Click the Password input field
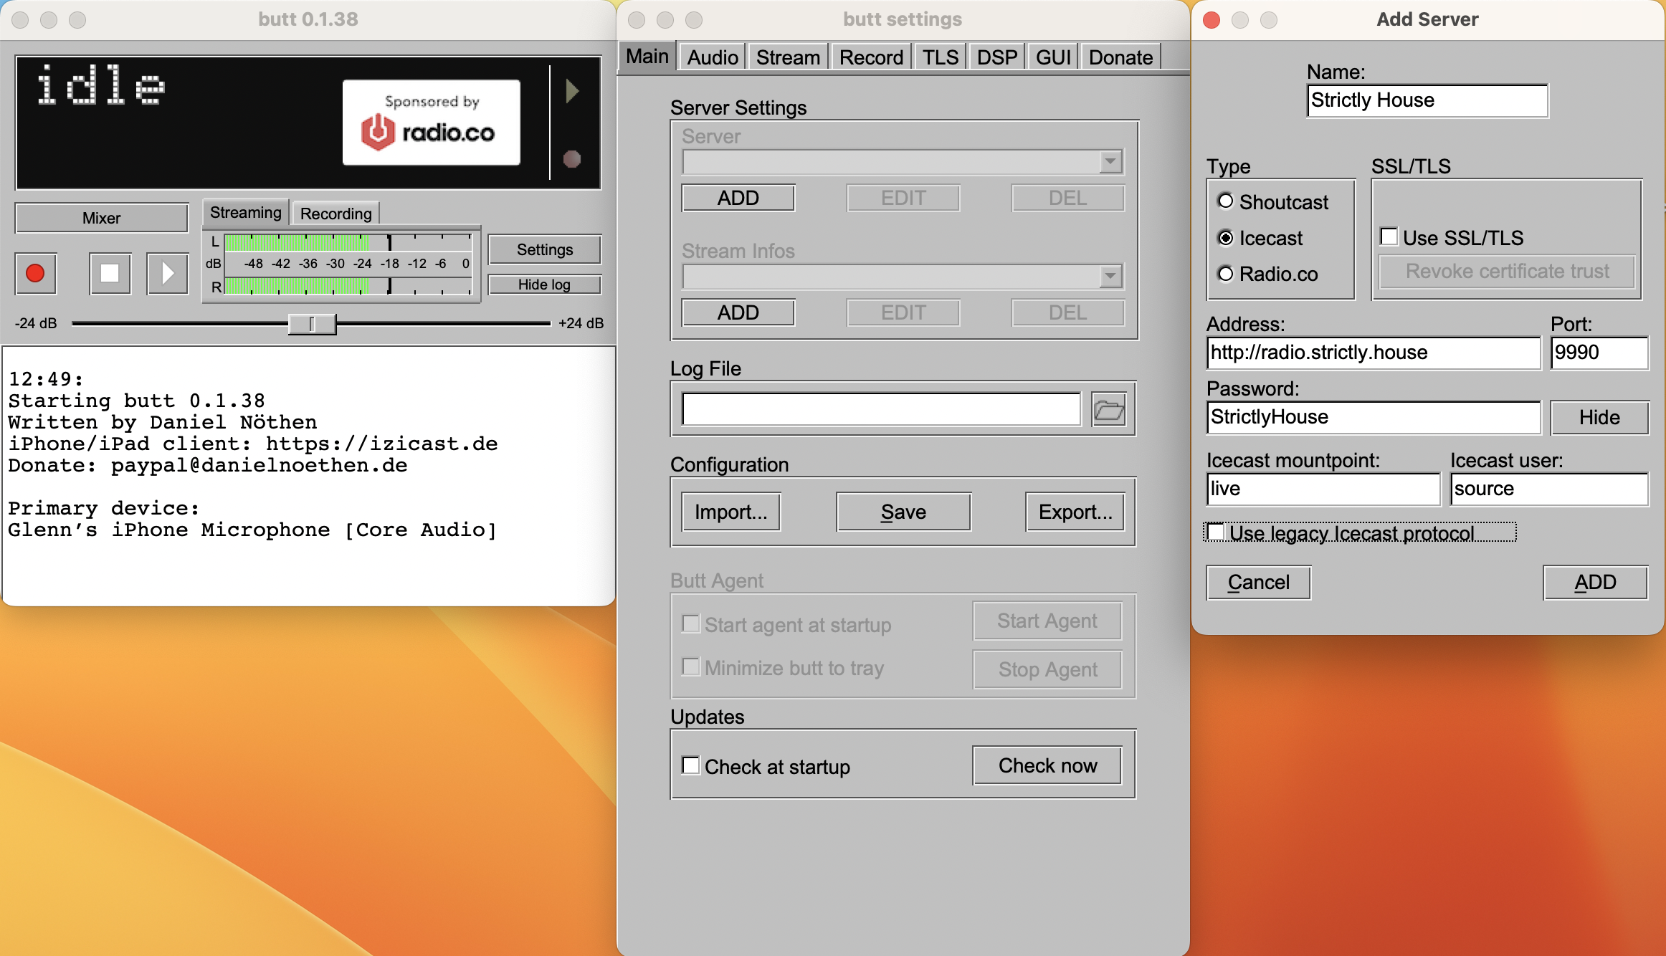The image size is (1666, 956). [1374, 417]
